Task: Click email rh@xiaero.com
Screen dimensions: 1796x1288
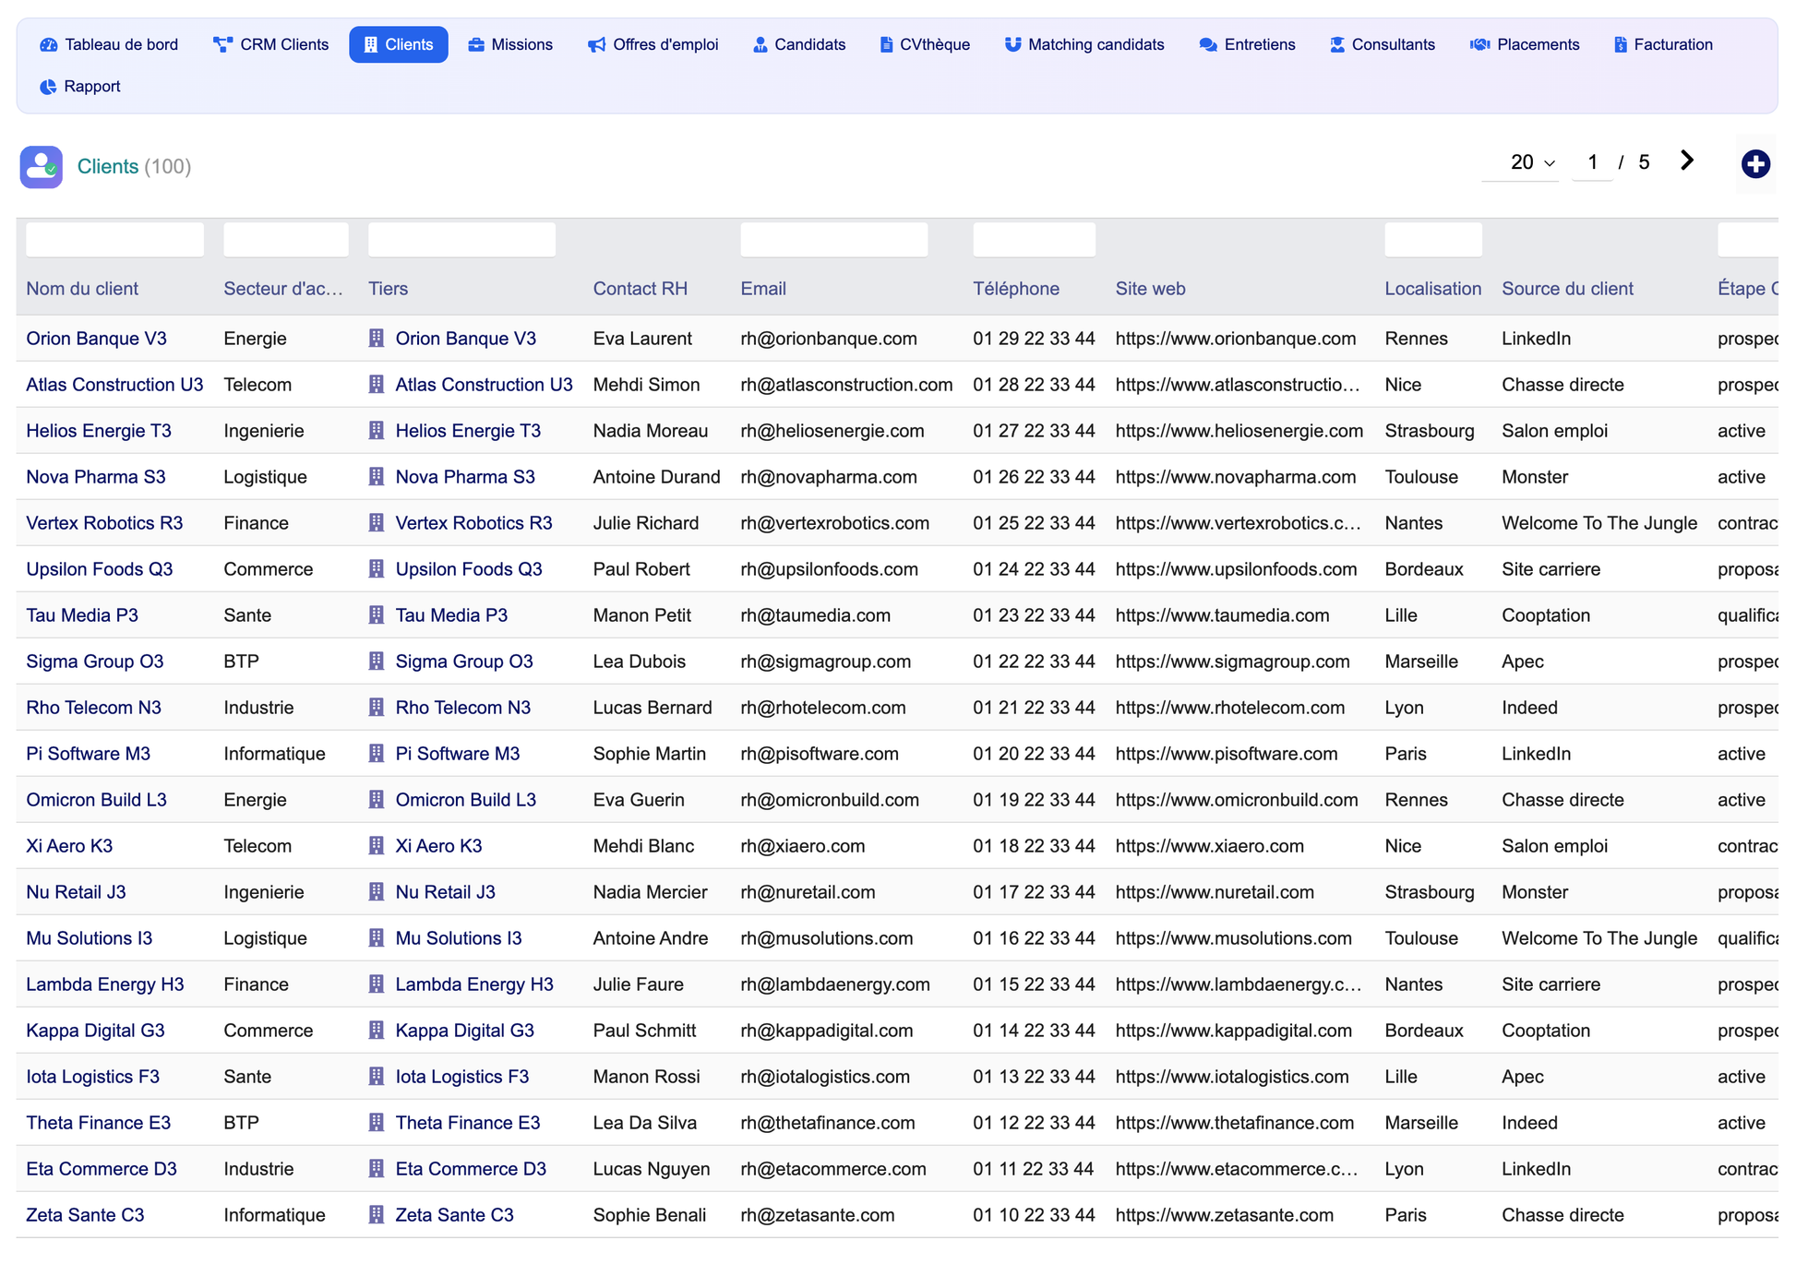Action: pyautogui.click(x=802, y=846)
